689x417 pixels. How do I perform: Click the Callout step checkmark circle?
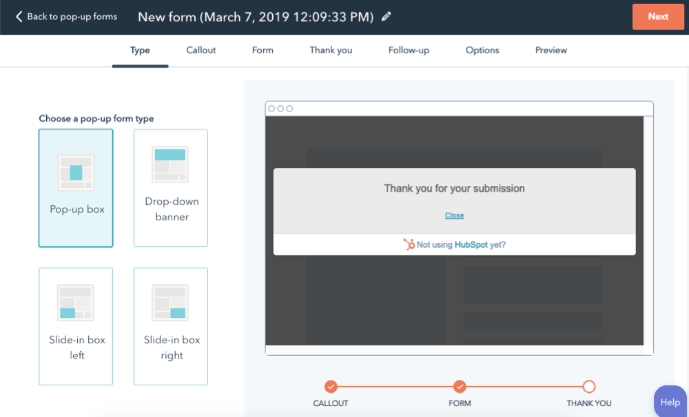pos(331,386)
